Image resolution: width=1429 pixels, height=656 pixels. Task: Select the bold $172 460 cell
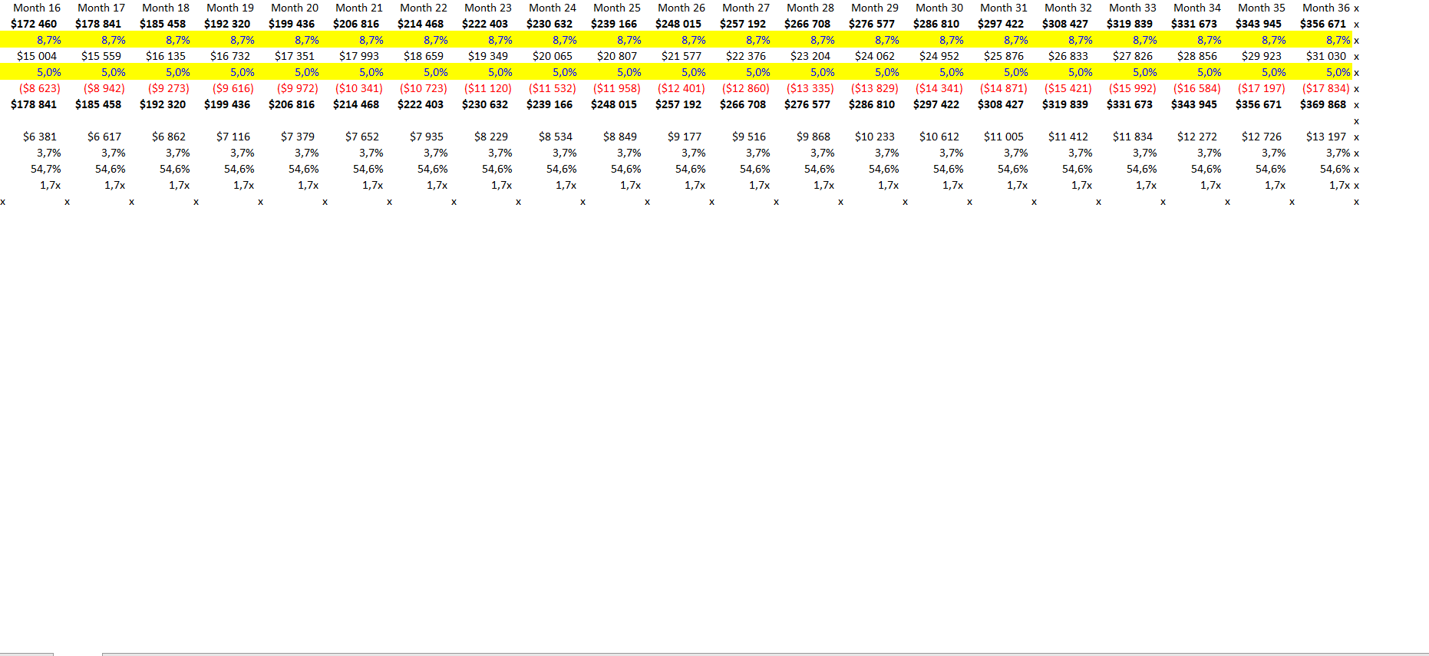[x=34, y=24]
